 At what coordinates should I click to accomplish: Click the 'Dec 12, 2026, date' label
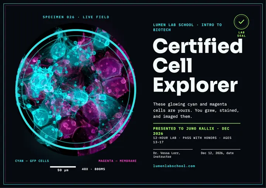(217, 153)
